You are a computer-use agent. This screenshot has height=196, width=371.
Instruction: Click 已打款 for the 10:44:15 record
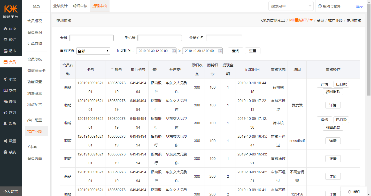click(x=341, y=84)
